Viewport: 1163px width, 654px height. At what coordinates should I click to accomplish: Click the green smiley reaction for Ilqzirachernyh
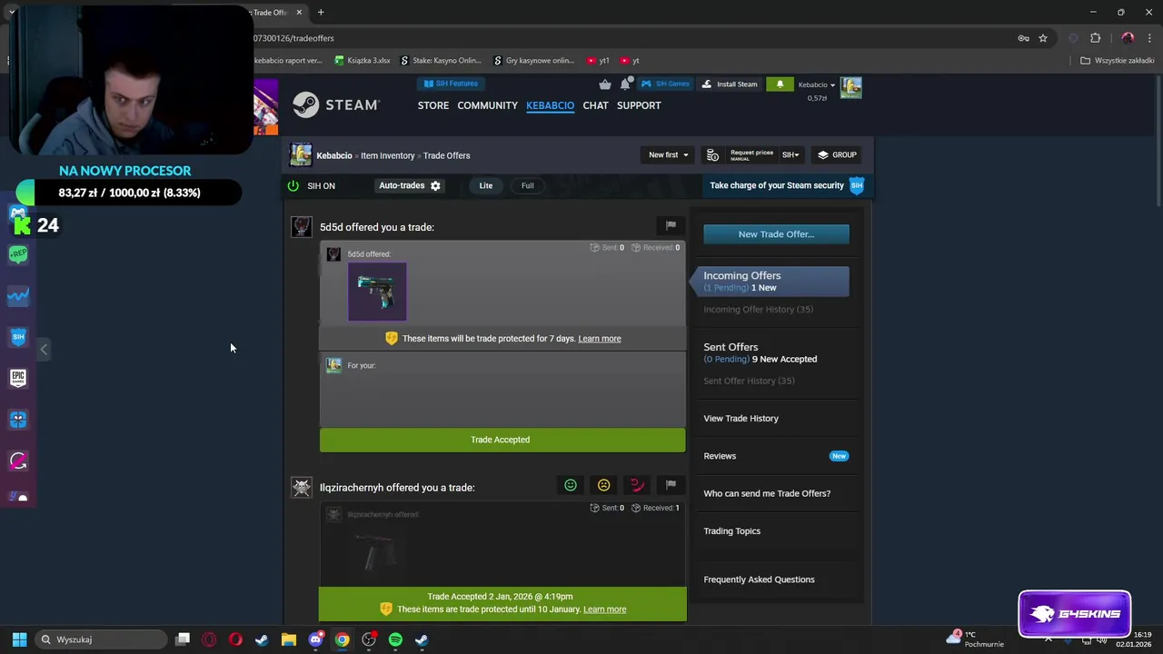click(x=571, y=485)
